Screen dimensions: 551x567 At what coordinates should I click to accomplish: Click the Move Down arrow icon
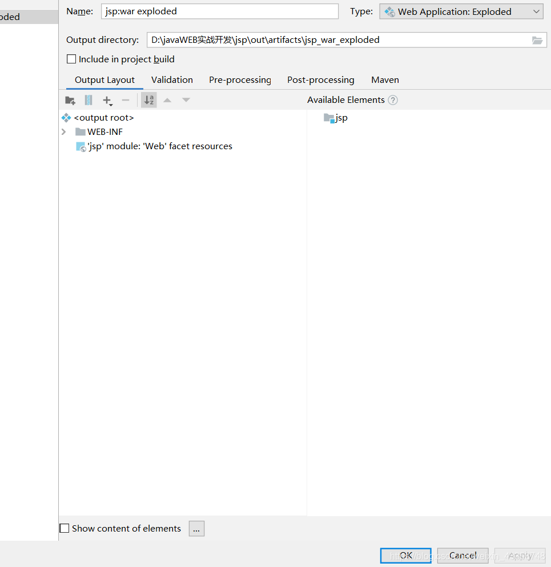186,100
